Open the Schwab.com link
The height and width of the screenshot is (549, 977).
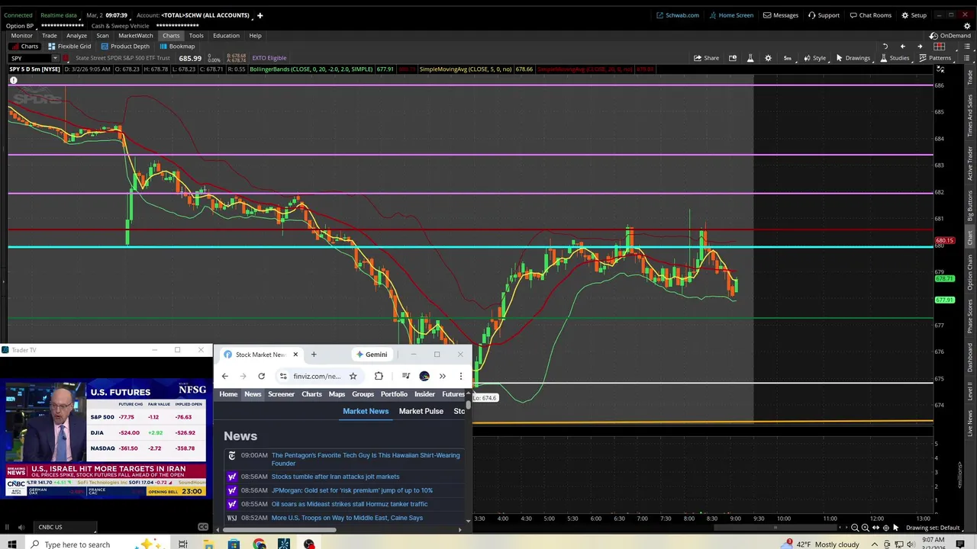tap(677, 15)
